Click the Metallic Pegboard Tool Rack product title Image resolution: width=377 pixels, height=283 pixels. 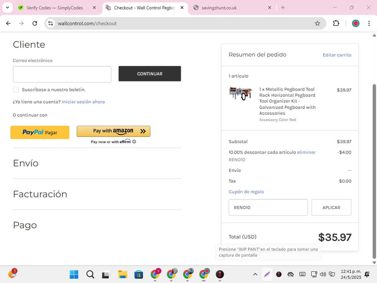point(288,101)
